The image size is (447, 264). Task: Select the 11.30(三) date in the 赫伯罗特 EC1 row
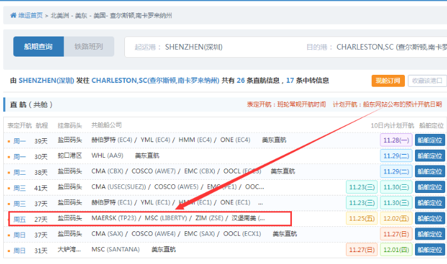coord(396,203)
